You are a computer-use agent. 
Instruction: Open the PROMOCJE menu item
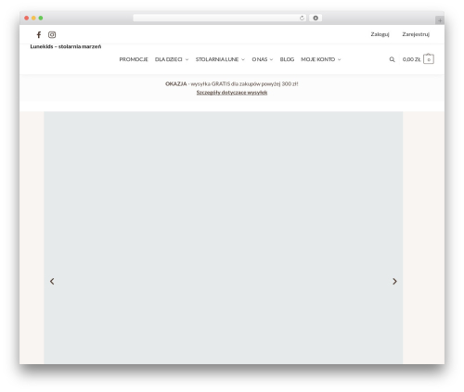coord(134,59)
